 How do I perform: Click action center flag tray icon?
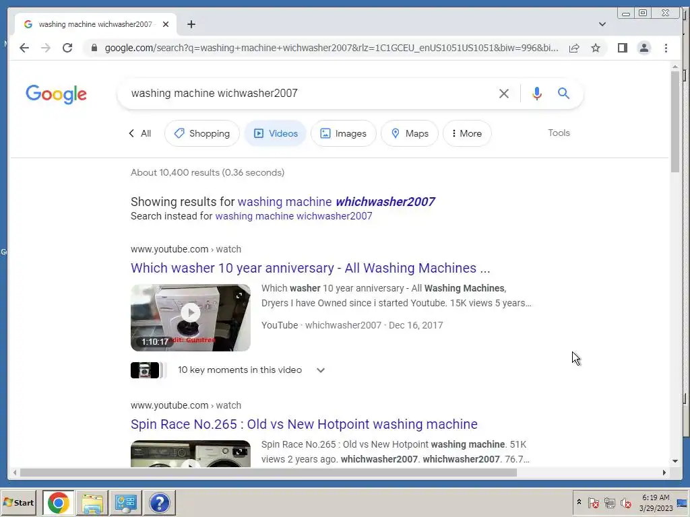click(x=593, y=502)
